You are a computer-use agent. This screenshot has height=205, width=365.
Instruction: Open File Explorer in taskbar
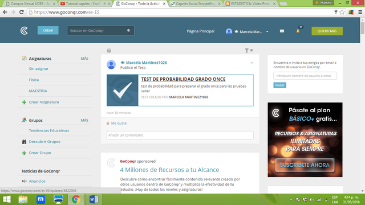pyautogui.click(x=23, y=199)
